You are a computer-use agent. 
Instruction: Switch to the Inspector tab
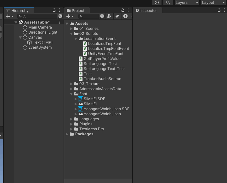coord(148,11)
